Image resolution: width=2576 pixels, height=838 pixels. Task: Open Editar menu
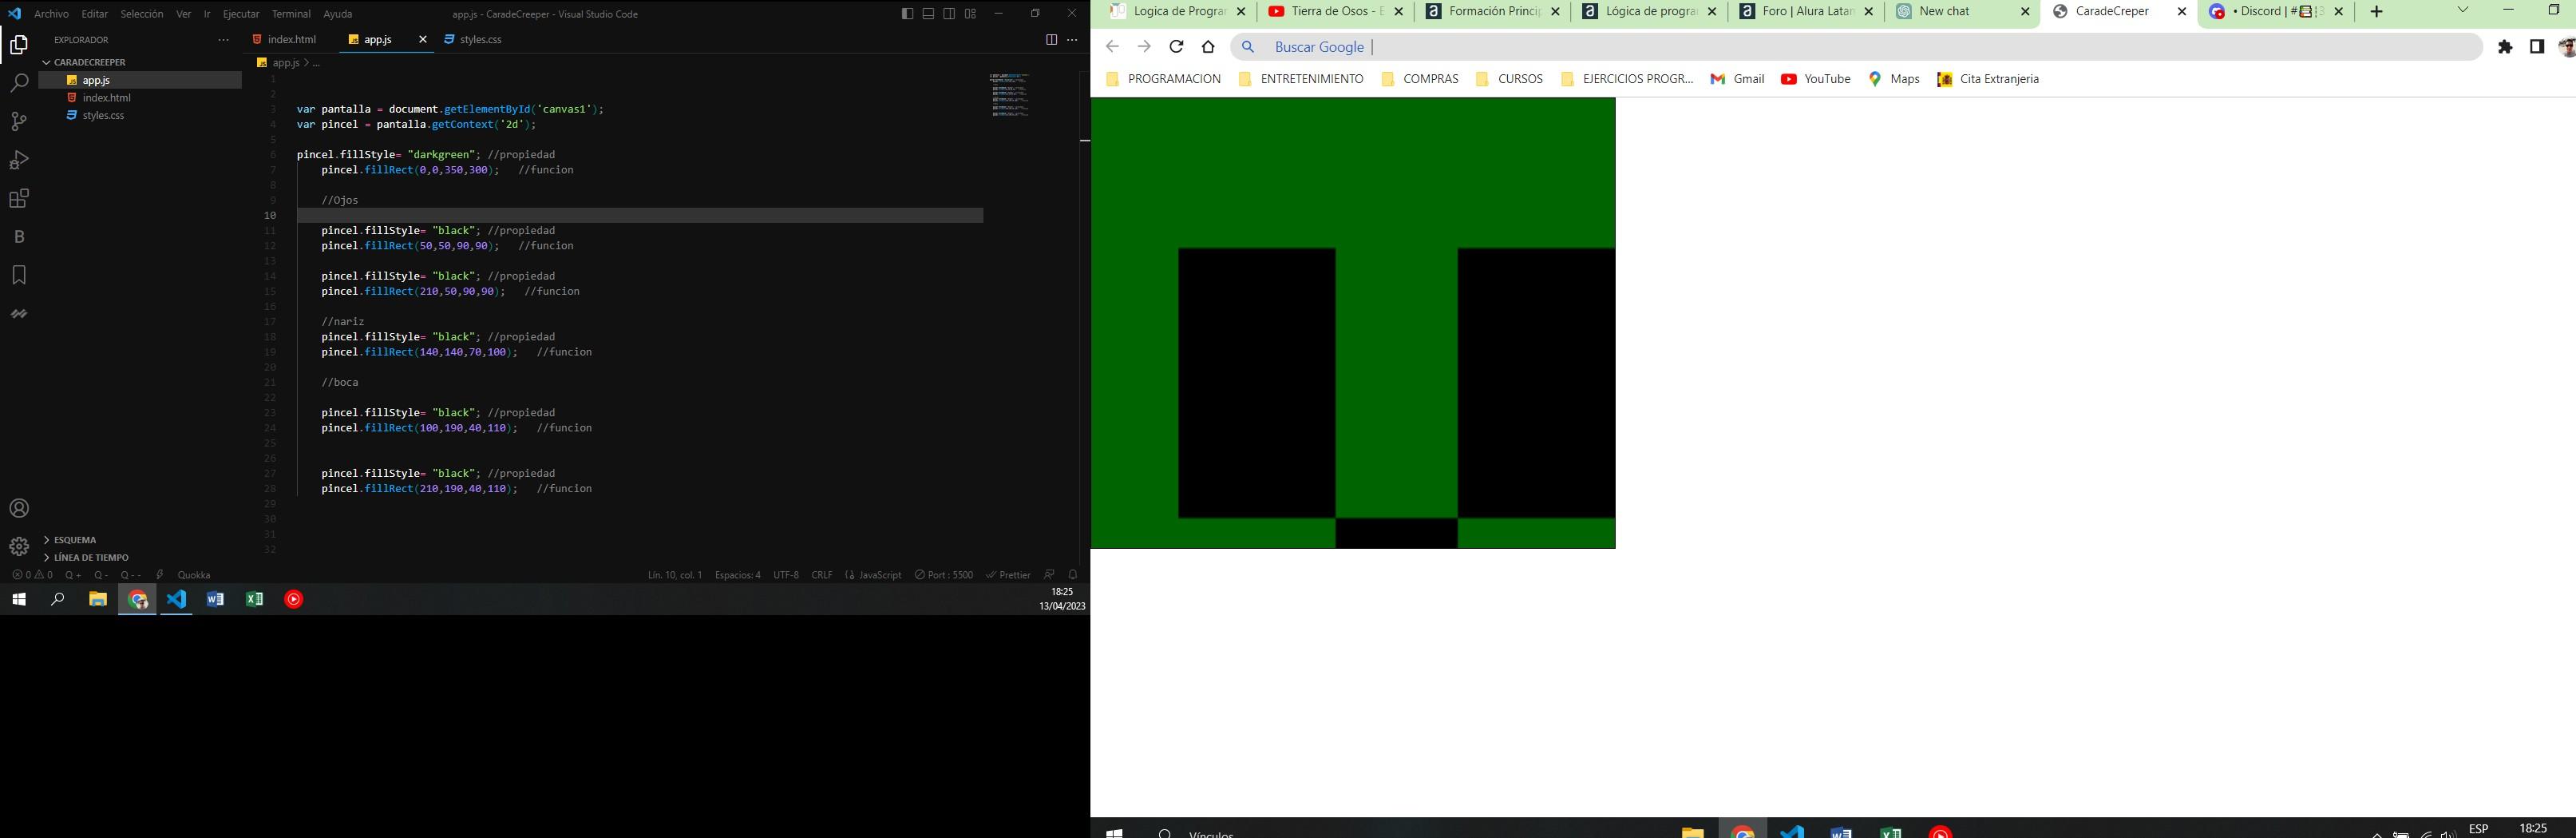coord(94,14)
